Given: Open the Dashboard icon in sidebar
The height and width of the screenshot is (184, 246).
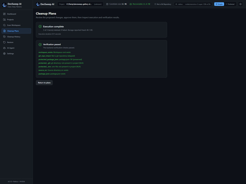Looking at the screenshot, I should [4, 14].
